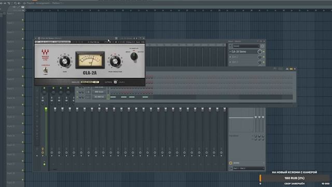Expand the Slot 3 menu arrow

pos(230,62)
